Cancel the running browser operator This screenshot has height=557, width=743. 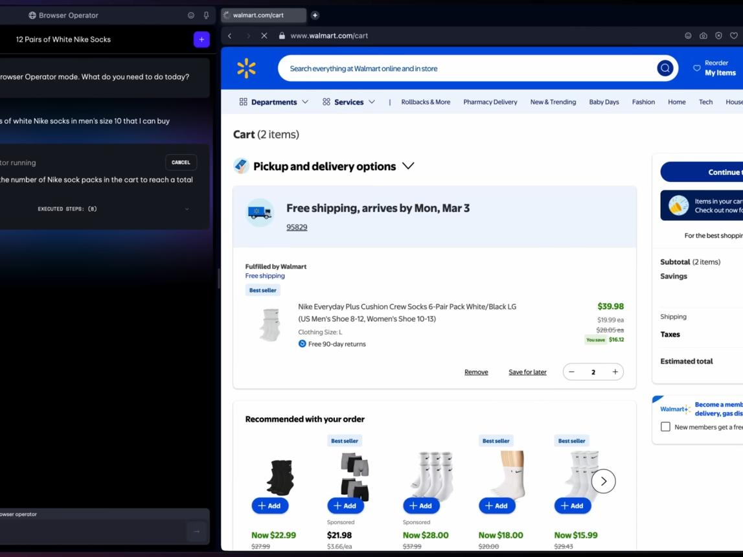[x=181, y=163]
